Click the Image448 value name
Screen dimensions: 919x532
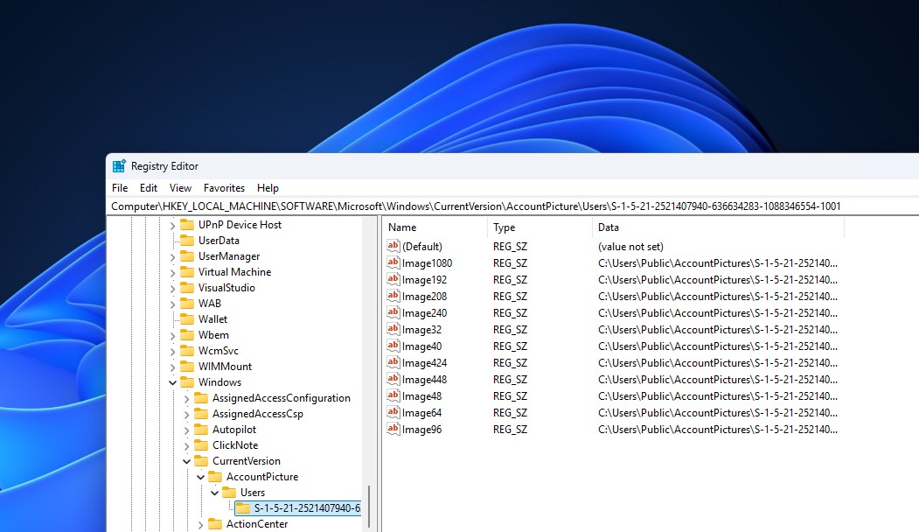point(424,380)
